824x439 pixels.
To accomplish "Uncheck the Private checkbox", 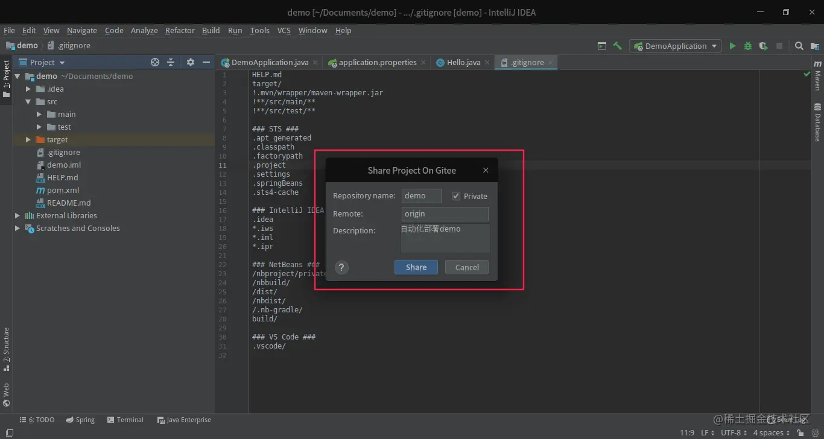I will [x=456, y=196].
